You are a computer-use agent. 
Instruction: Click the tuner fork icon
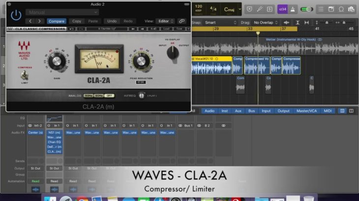pos(260,9)
